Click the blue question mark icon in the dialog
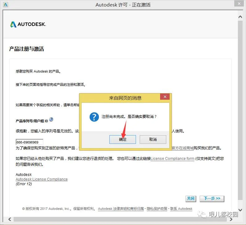The height and width of the screenshot is (225, 246). pos(94,117)
